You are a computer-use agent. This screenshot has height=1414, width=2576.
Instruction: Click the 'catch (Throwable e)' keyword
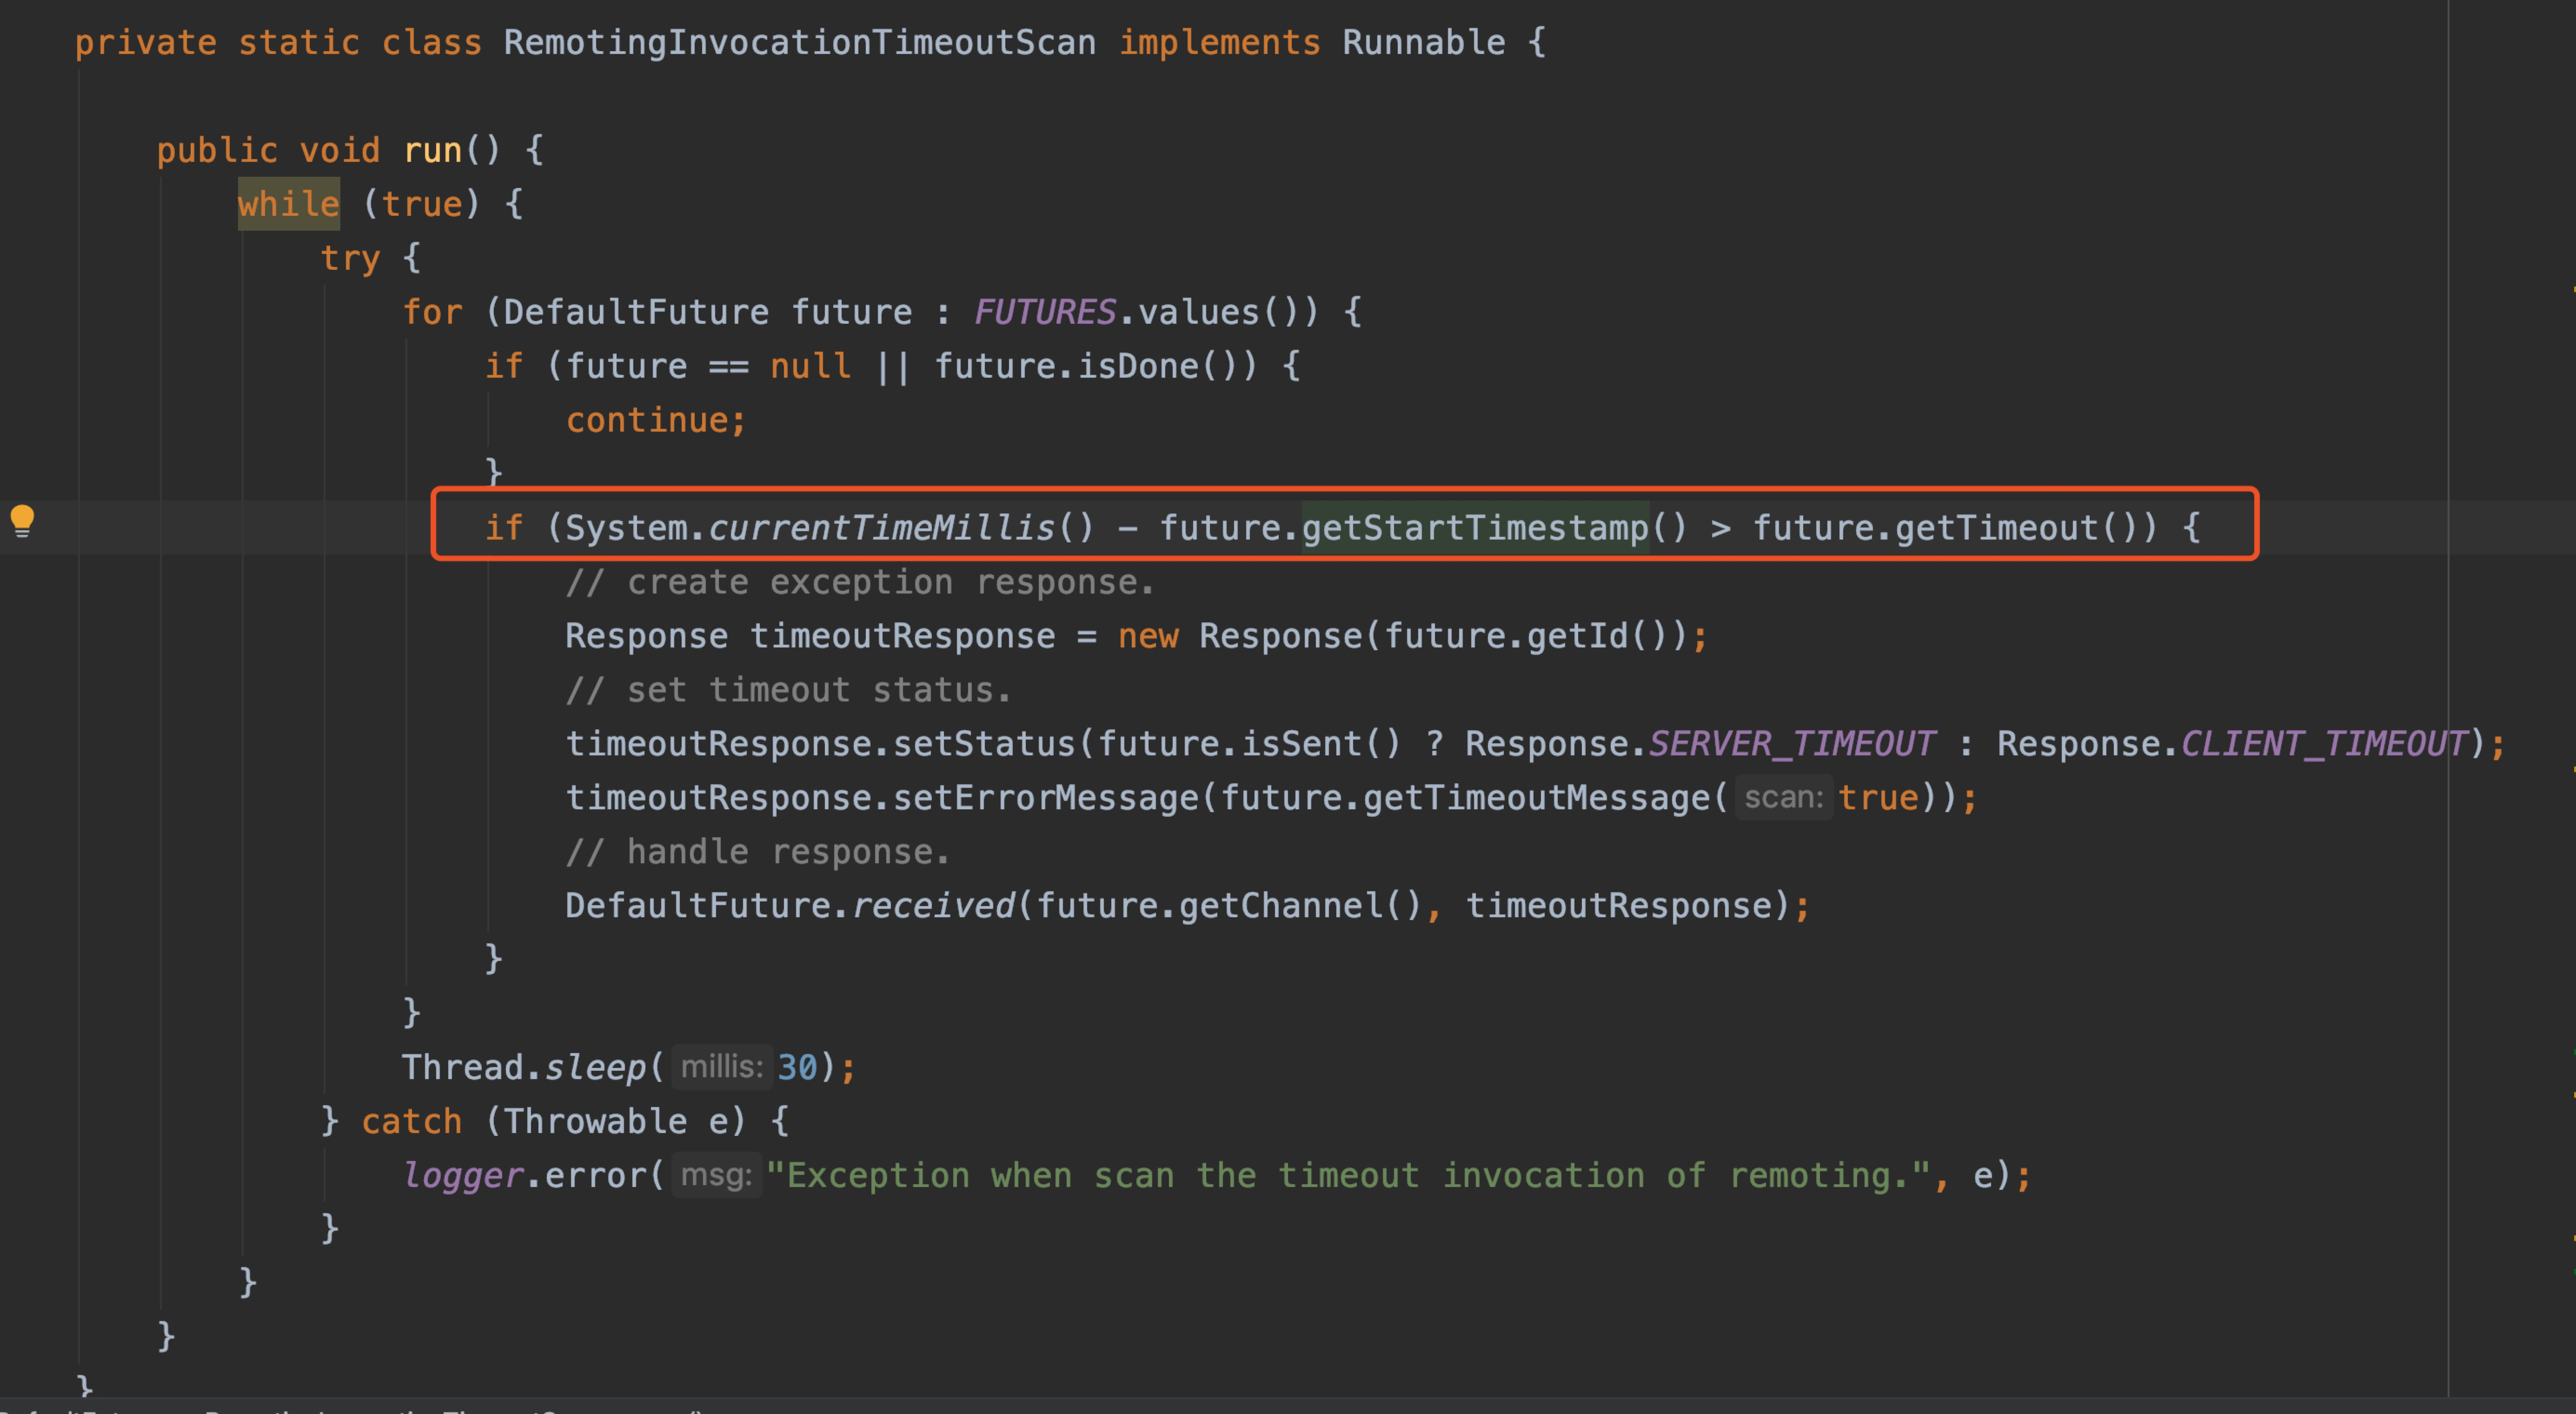pos(411,1121)
